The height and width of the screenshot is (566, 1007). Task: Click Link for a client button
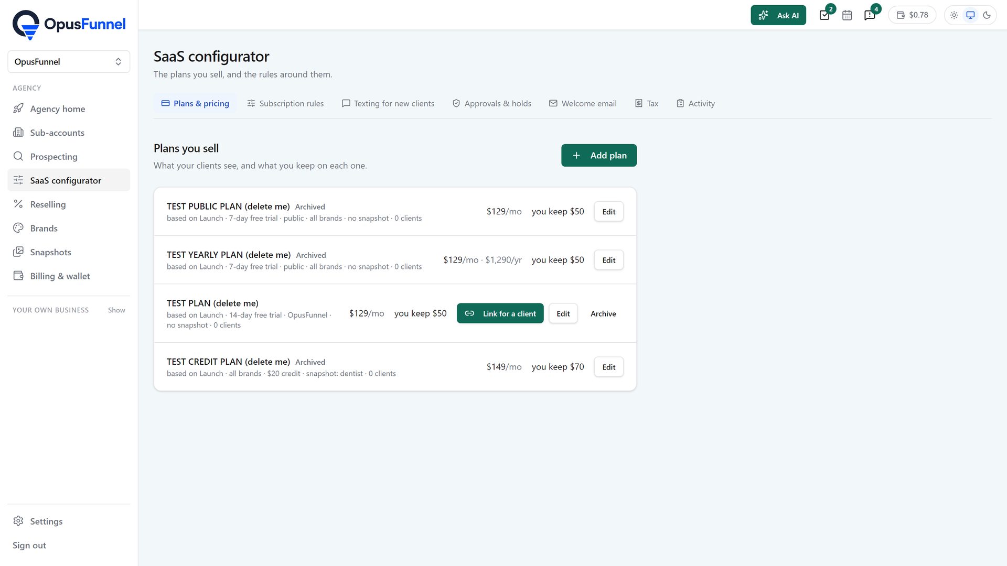(x=500, y=314)
